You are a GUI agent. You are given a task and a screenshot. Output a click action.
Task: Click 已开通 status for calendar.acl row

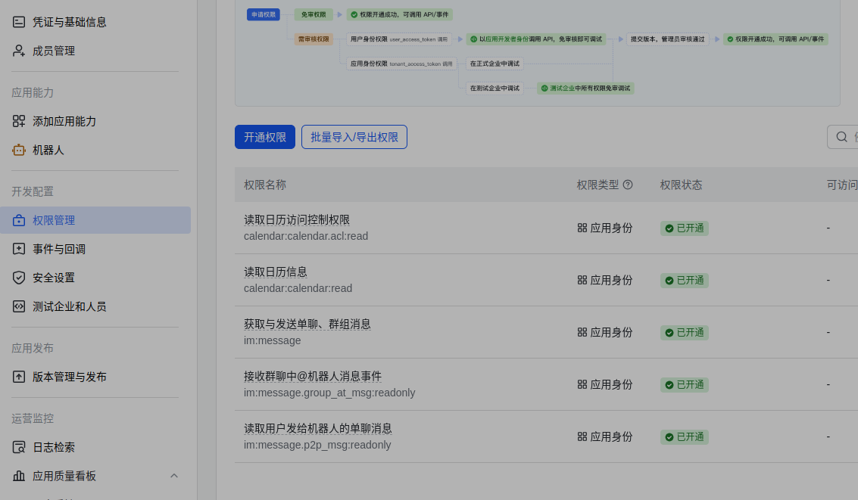coord(684,228)
